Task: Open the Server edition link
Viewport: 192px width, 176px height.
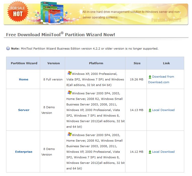Action: [24, 110]
